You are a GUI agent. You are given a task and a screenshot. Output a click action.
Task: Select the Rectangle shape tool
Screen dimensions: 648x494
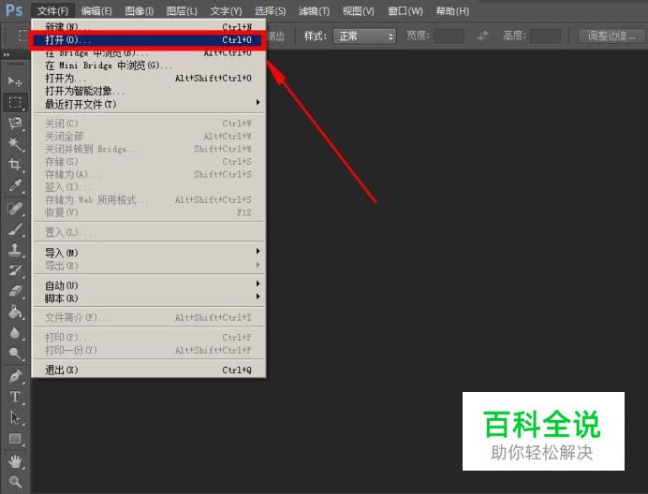15,438
